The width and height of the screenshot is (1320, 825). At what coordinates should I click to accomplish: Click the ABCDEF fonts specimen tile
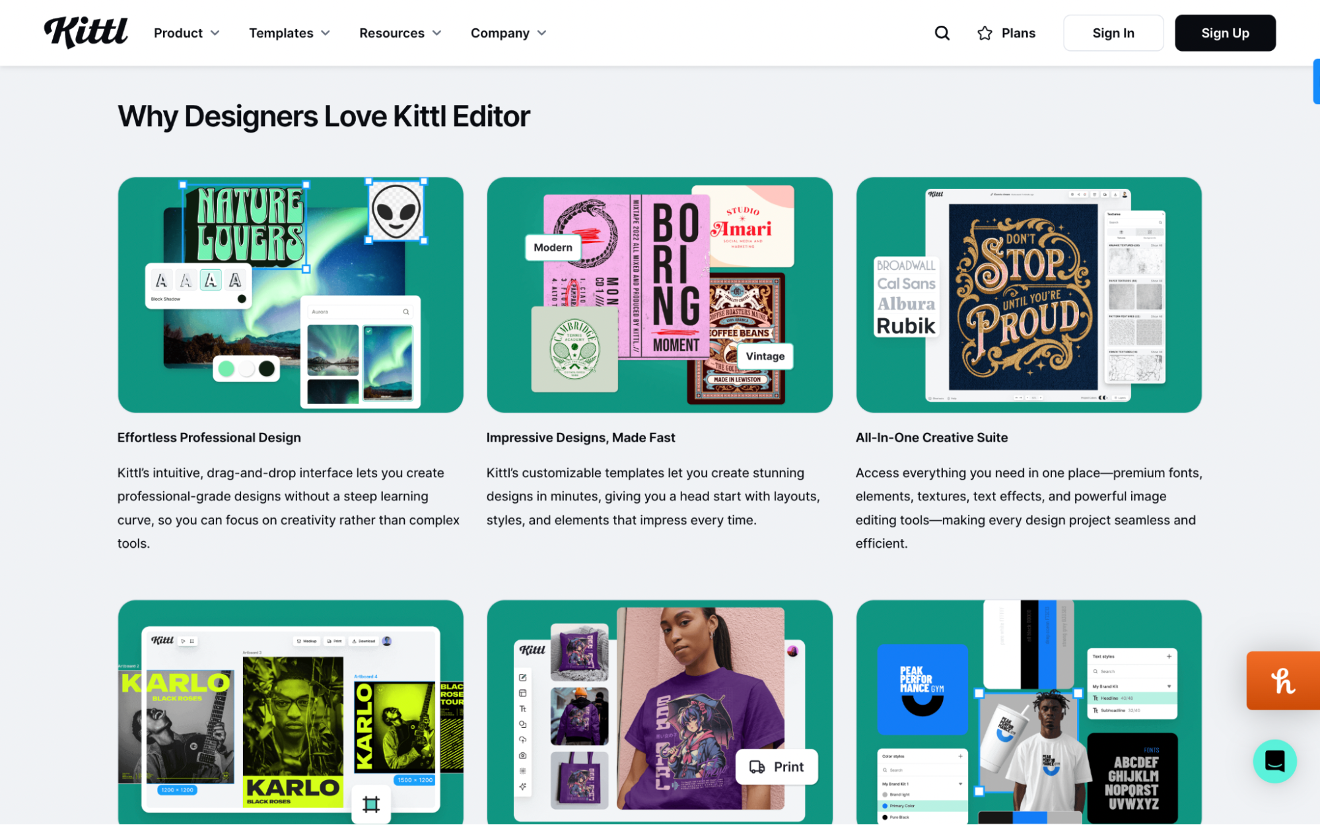pyautogui.click(x=1132, y=777)
